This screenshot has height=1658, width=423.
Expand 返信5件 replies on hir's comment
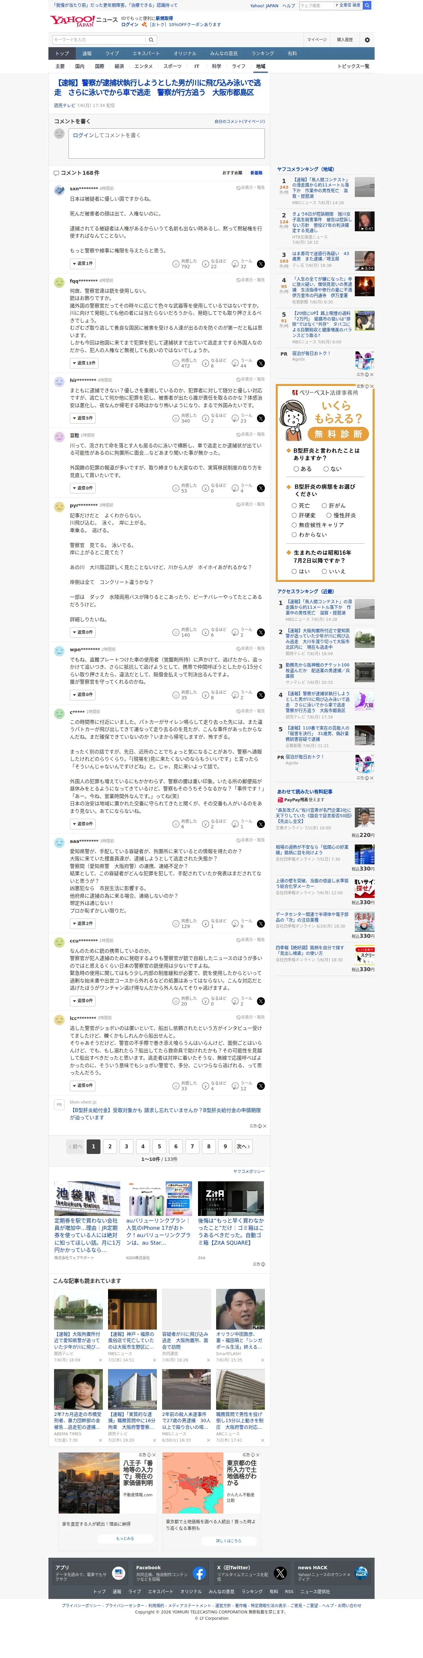[83, 418]
